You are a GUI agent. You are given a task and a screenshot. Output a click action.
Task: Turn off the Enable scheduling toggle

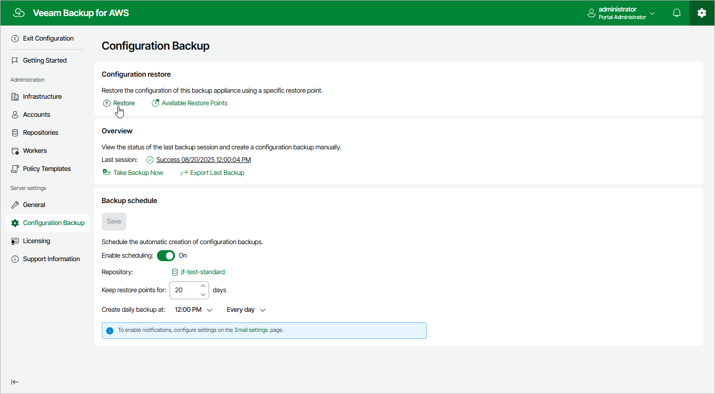(x=166, y=256)
